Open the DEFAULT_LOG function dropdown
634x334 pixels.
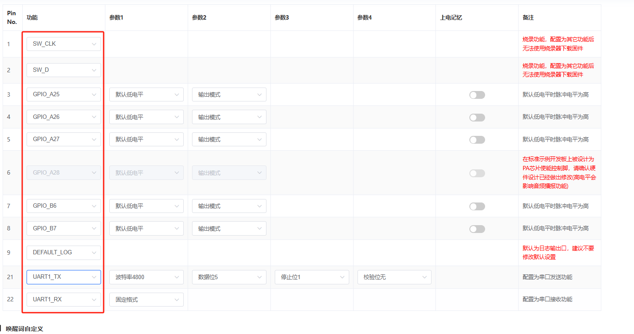(64, 253)
